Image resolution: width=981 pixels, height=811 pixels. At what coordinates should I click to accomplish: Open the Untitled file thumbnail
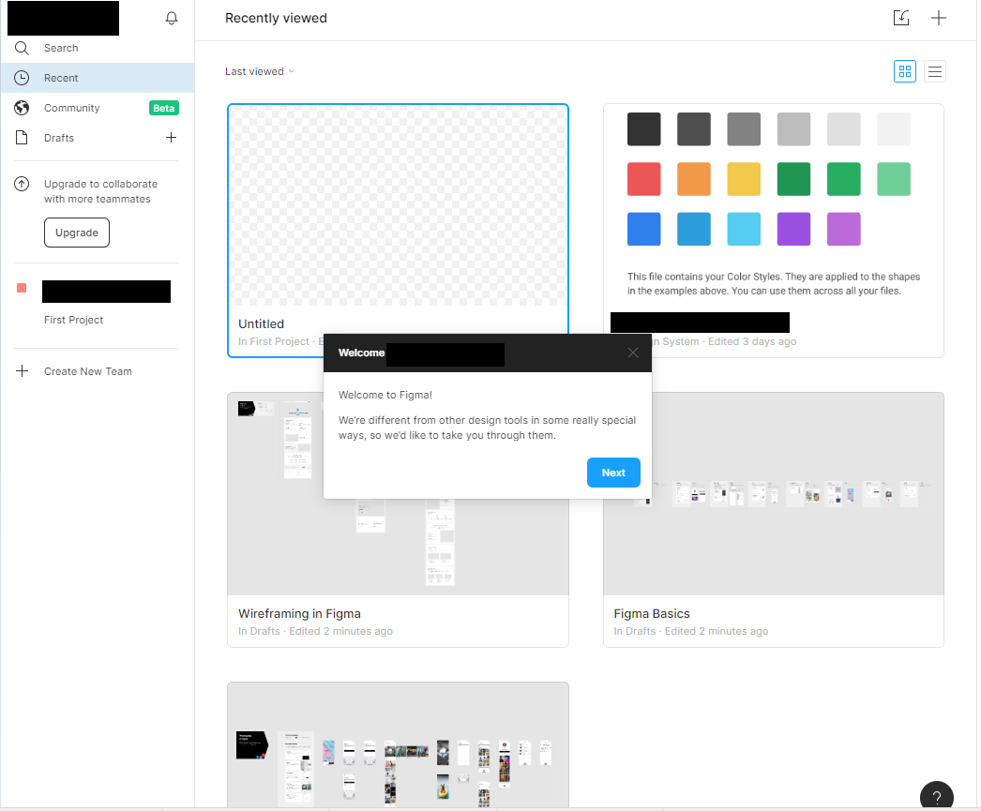point(398,205)
